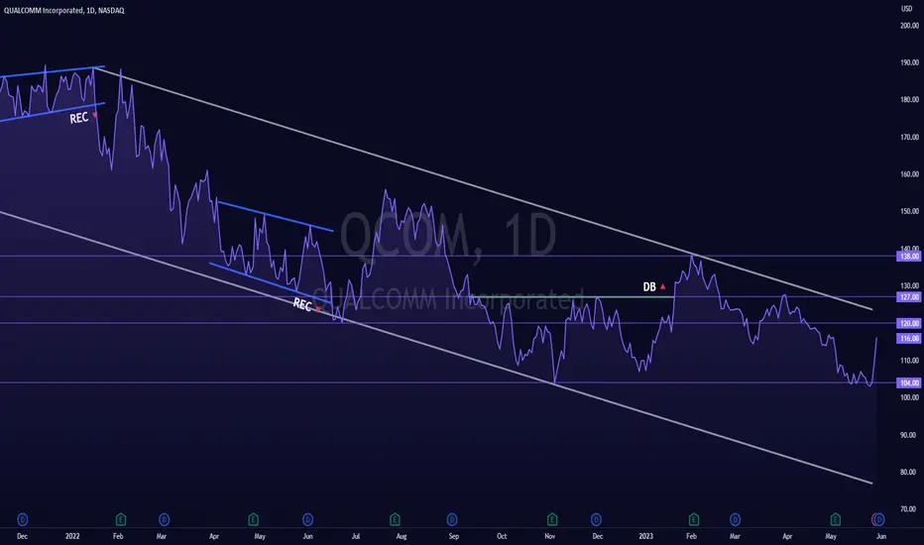Click the Nov label on time axis
The image size is (924, 545).
tap(550, 536)
